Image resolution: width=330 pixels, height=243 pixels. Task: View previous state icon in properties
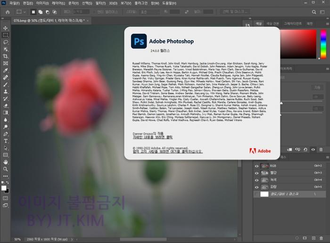pyautogui.click(x=297, y=149)
